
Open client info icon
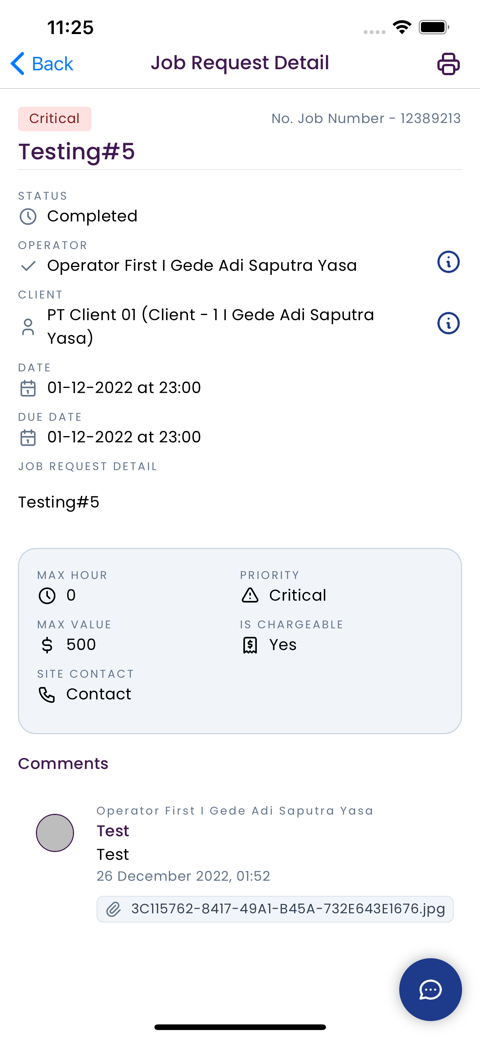448,323
